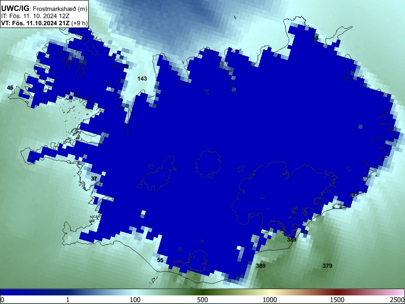Click the '500' label on the color scale
Viewport: 405px width, 304px height.
tap(202, 300)
